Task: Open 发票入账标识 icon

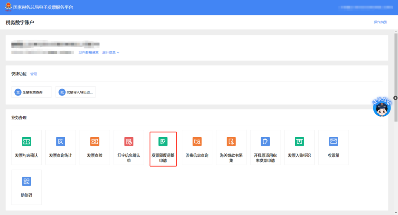Action: pos(299,142)
